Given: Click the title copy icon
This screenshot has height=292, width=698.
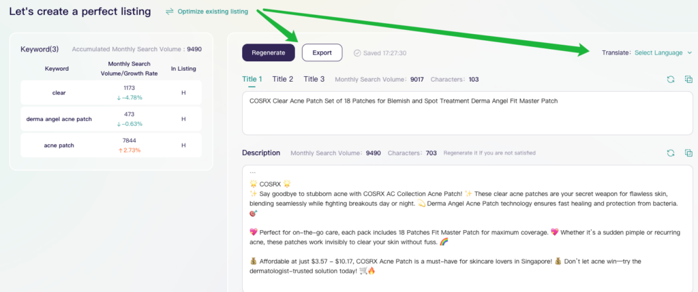Looking at the screenshot, I should point(688,80).
